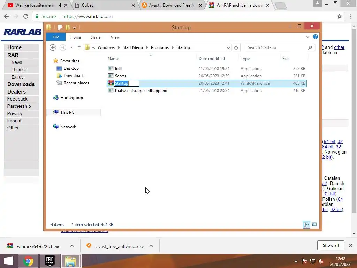Open recent locations dropdown arrow
This screenshot has width=357, height=268.
pos(71,47)
